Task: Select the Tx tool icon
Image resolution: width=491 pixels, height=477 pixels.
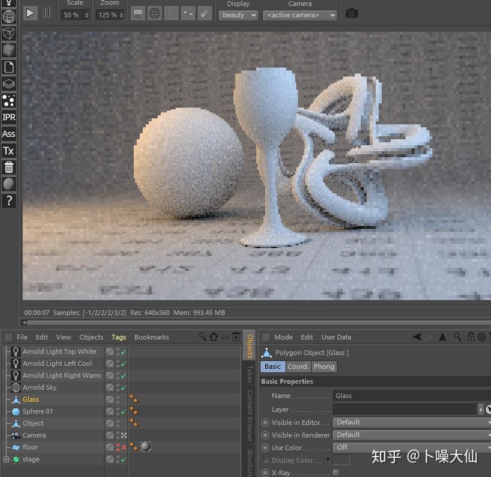Action: (x=8, y=151)
